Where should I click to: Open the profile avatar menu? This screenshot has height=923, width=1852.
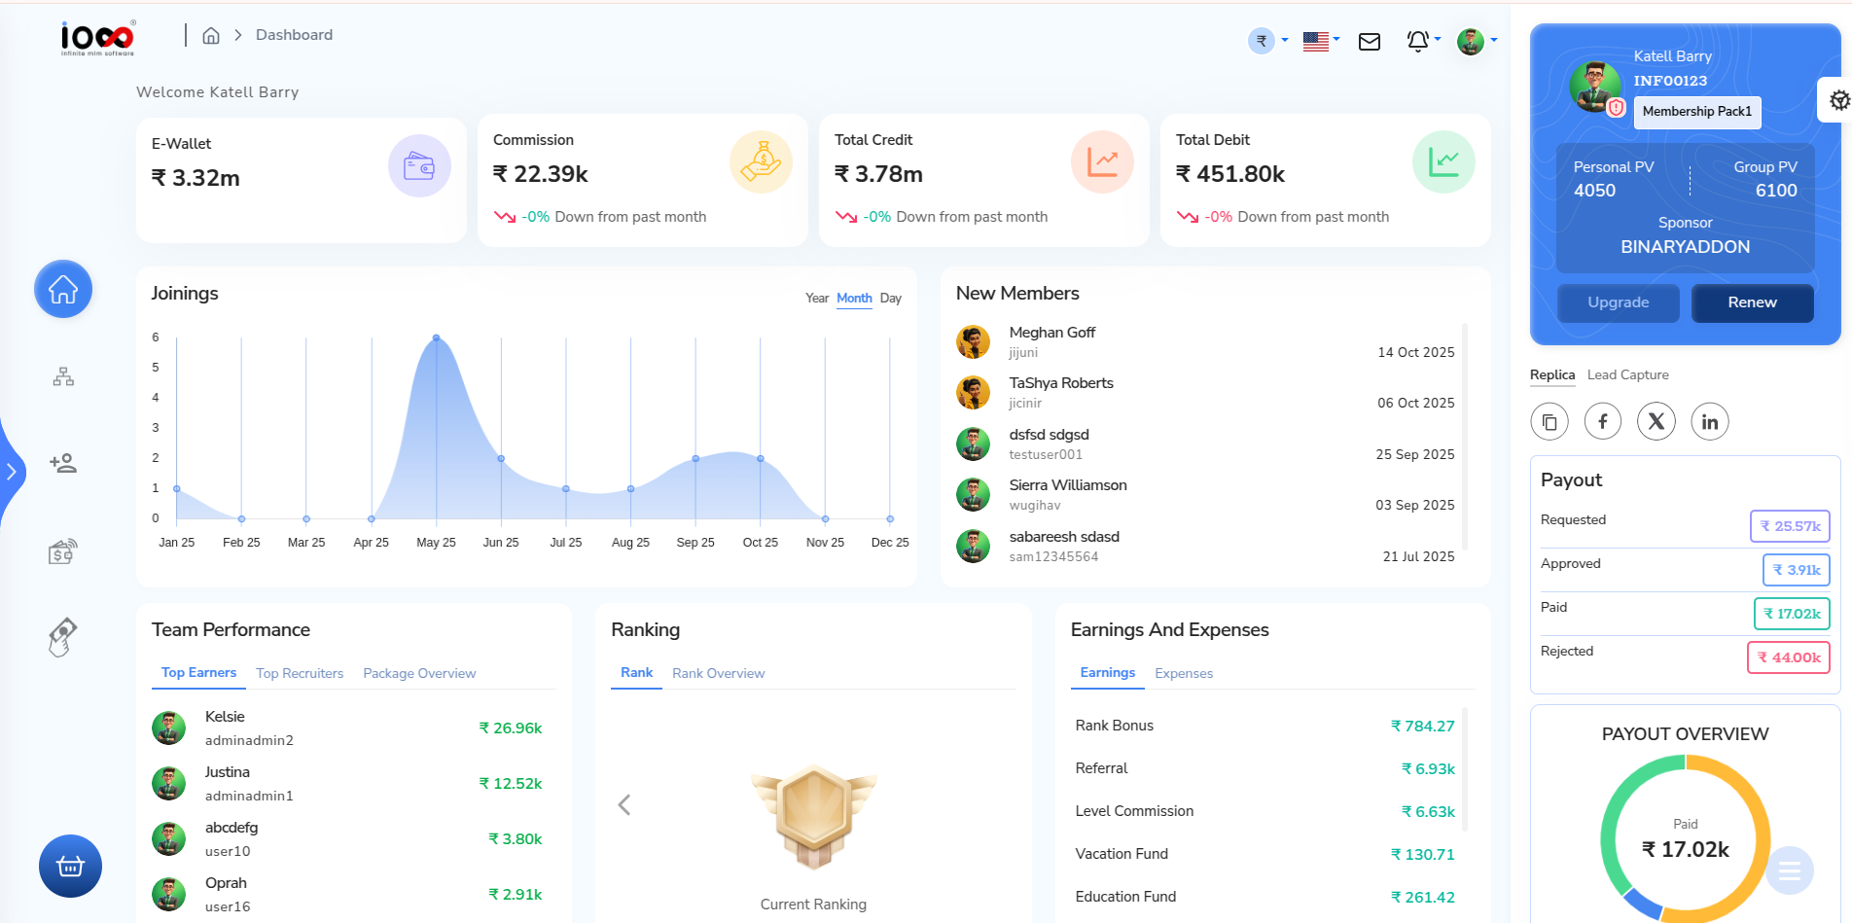click(x=1472, y=41)
